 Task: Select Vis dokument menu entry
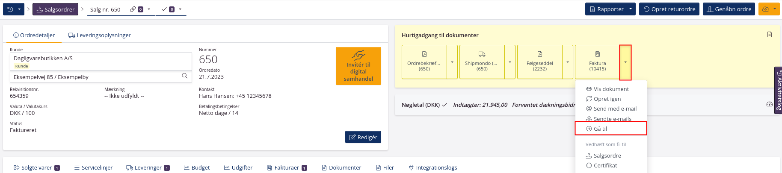(611, 89)
